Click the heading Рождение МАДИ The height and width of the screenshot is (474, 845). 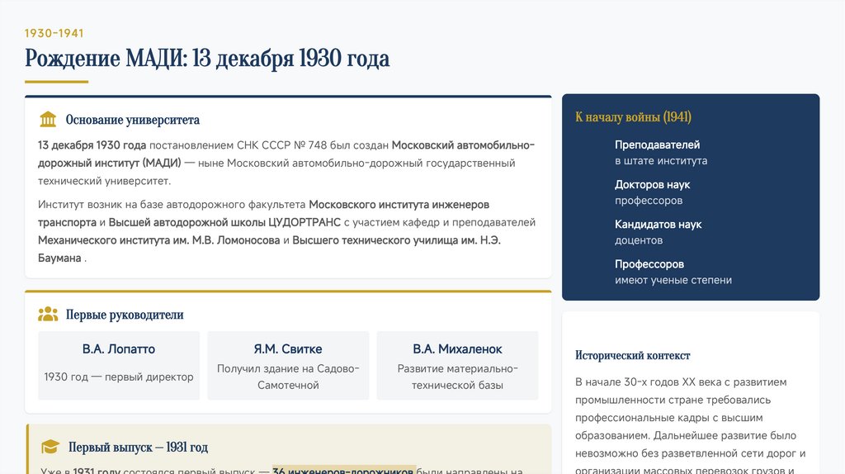tap(207, 59)
